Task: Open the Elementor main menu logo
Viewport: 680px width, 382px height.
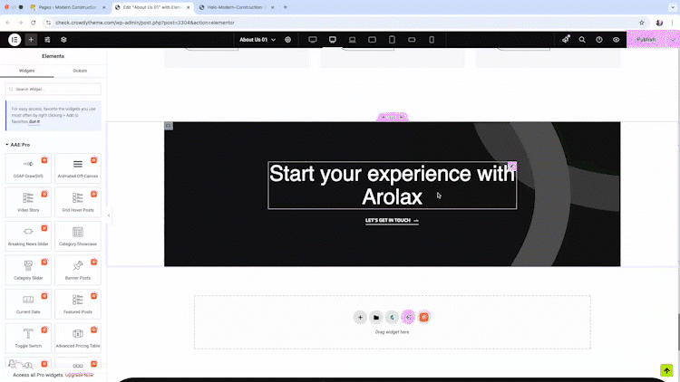Action: [15, 40]
